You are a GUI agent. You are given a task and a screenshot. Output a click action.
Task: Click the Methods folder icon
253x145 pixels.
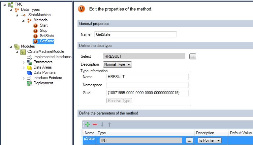[29, 20]
